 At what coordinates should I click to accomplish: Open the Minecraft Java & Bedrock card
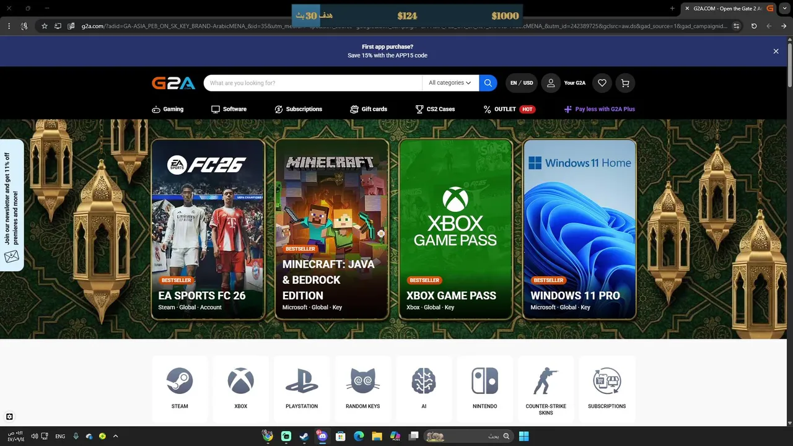pyautogui.click(x=332, y=229)
